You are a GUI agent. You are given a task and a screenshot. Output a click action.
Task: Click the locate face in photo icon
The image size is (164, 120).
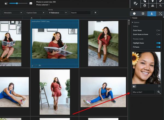(x=159, y=86)
